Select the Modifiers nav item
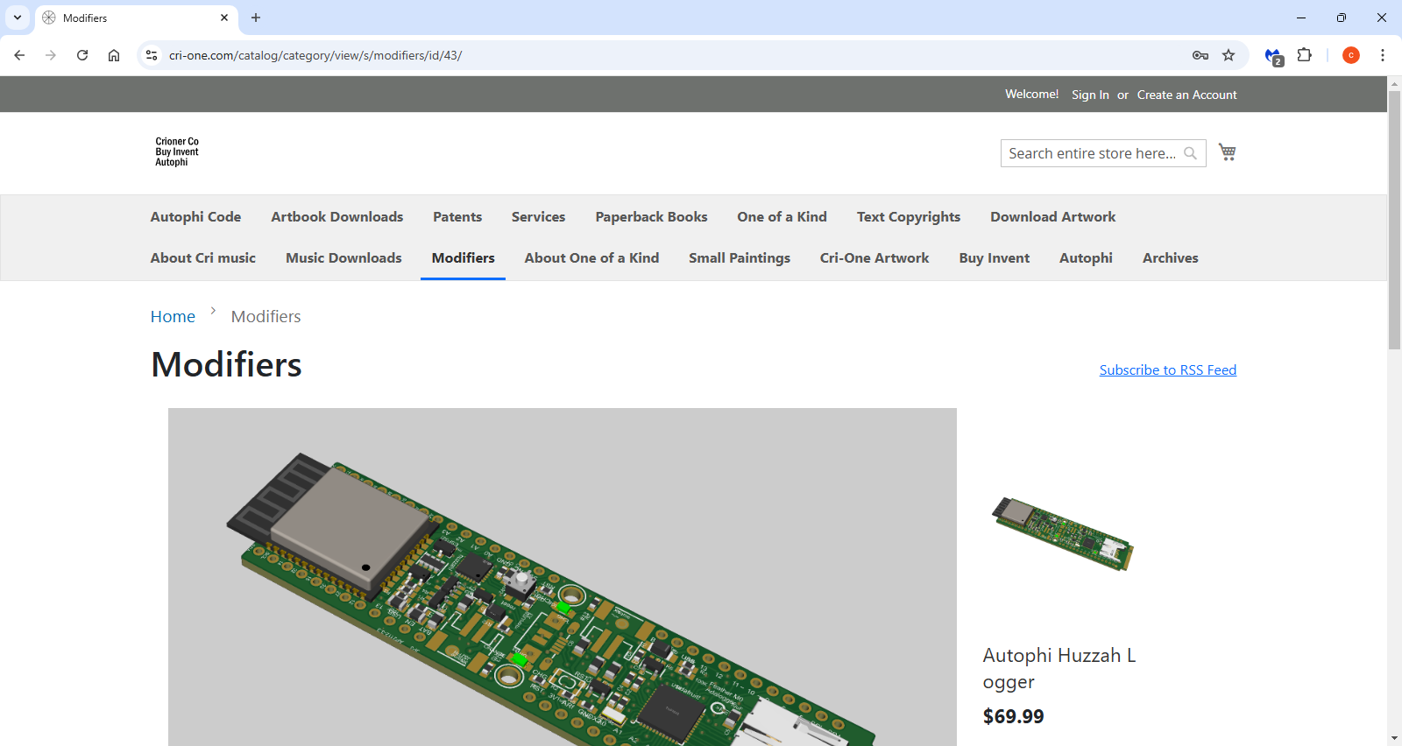Image resolution: width=1402 pixels, height=746 pixels. [x=463, y=257]
